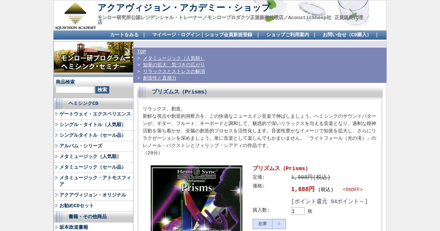Click the Aquavision Academy logo
This screenshot has height=231, width=440.
tap(75, 15)
